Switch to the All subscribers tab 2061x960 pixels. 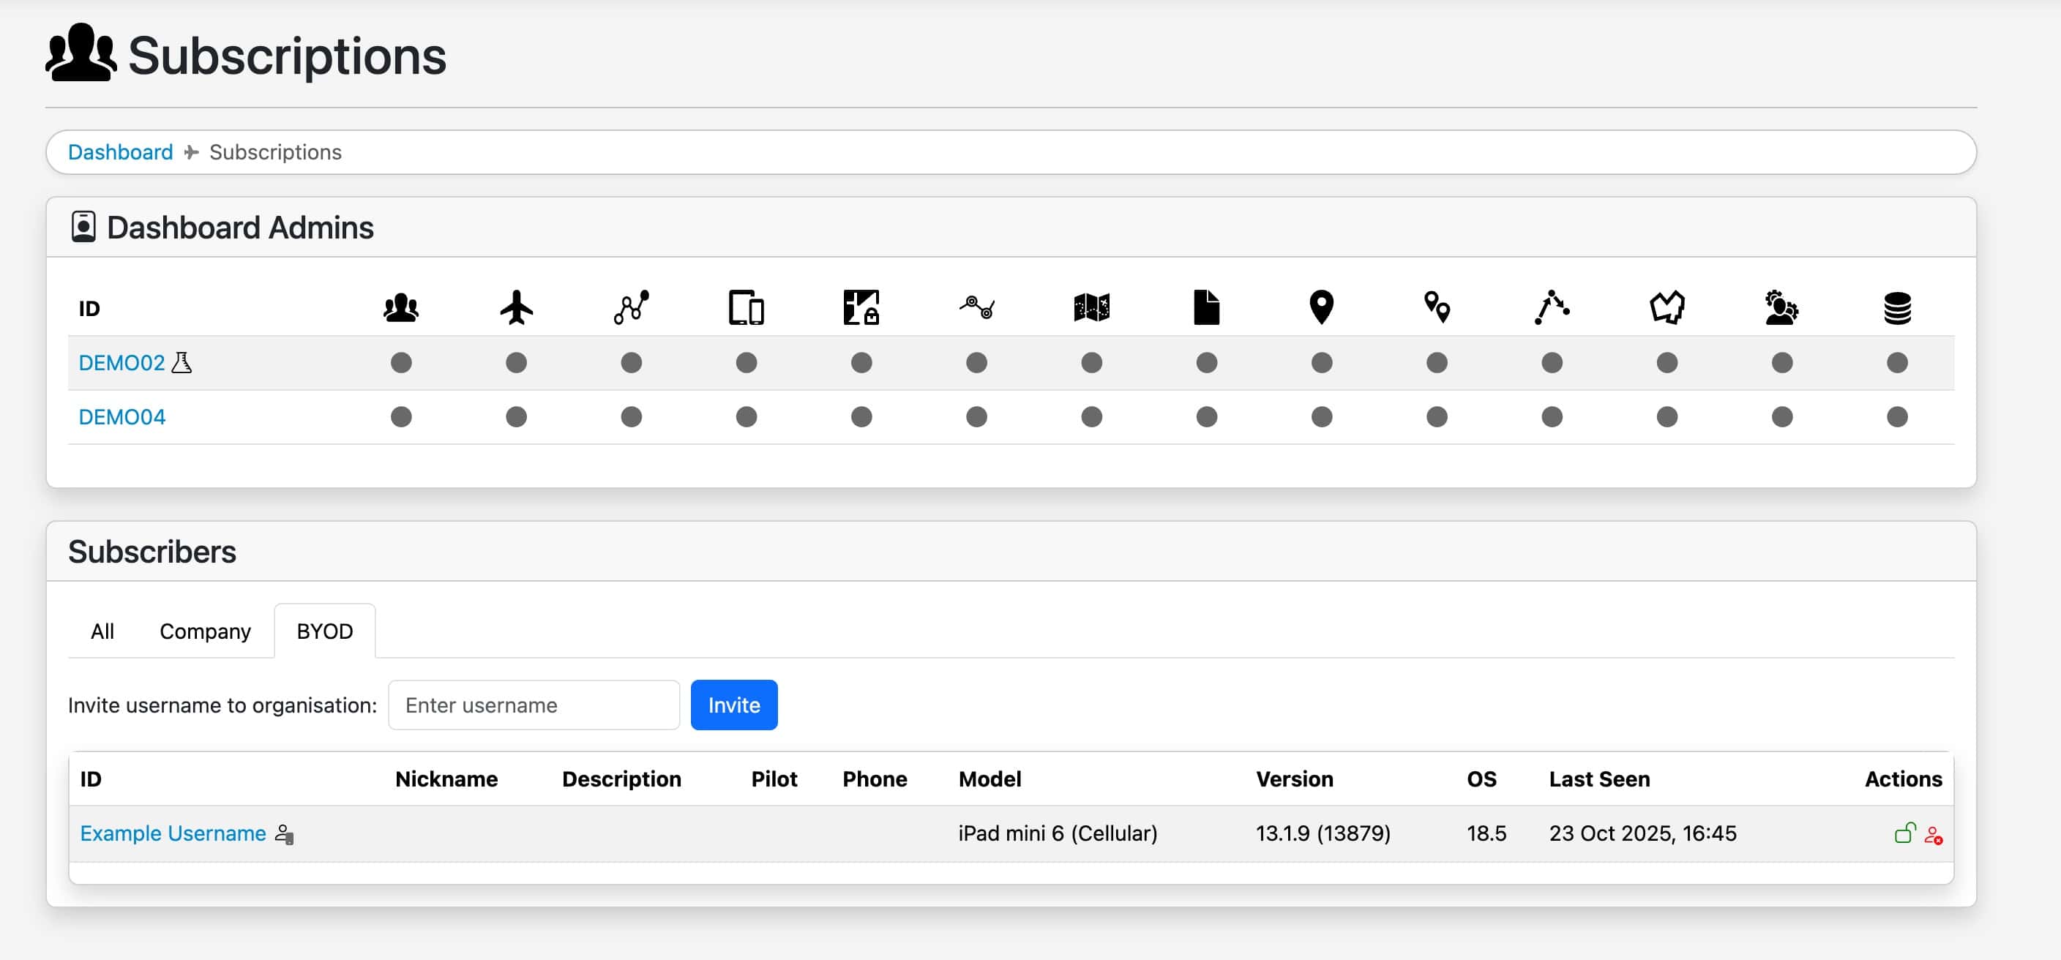coord(102,631)
